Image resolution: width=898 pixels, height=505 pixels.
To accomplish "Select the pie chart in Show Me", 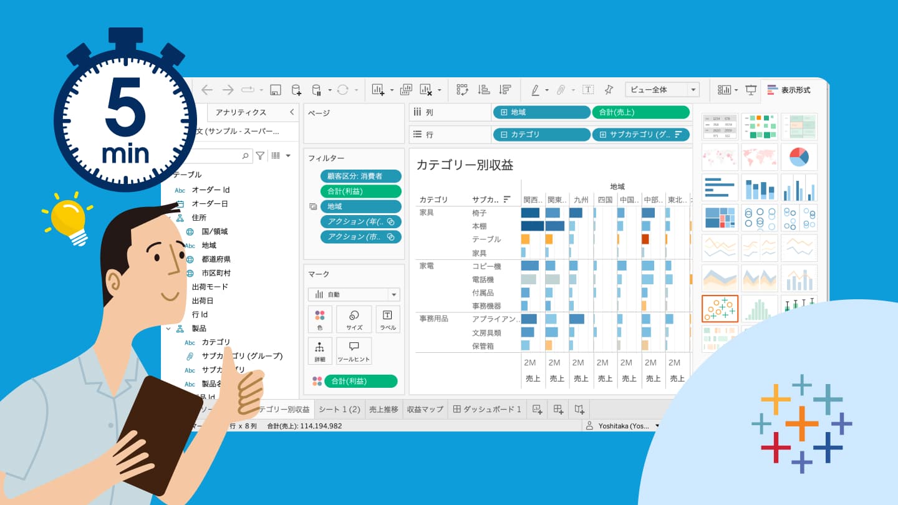I will click(x=799, y=157).
